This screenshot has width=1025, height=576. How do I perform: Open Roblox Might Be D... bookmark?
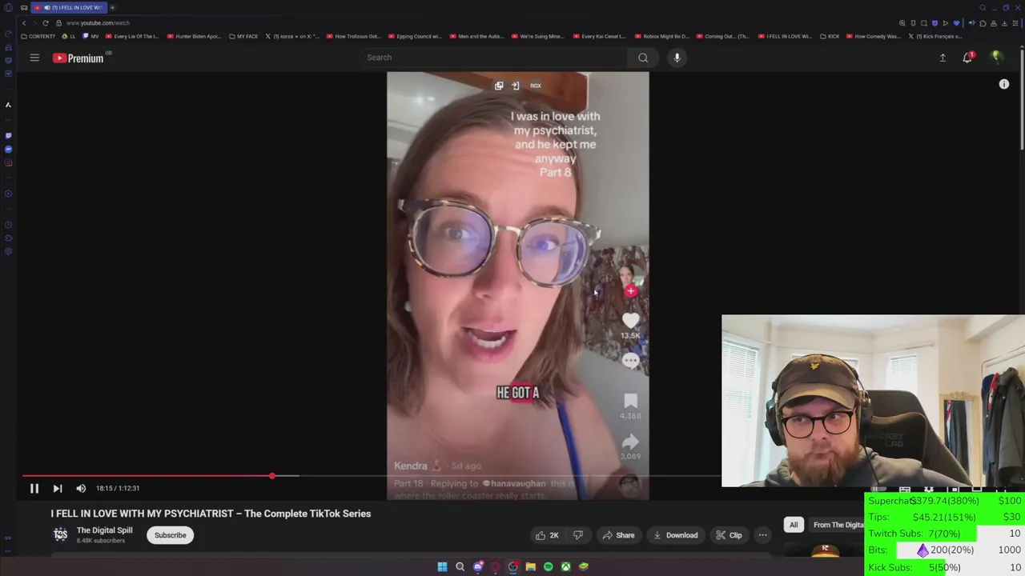tap(661, 36)
